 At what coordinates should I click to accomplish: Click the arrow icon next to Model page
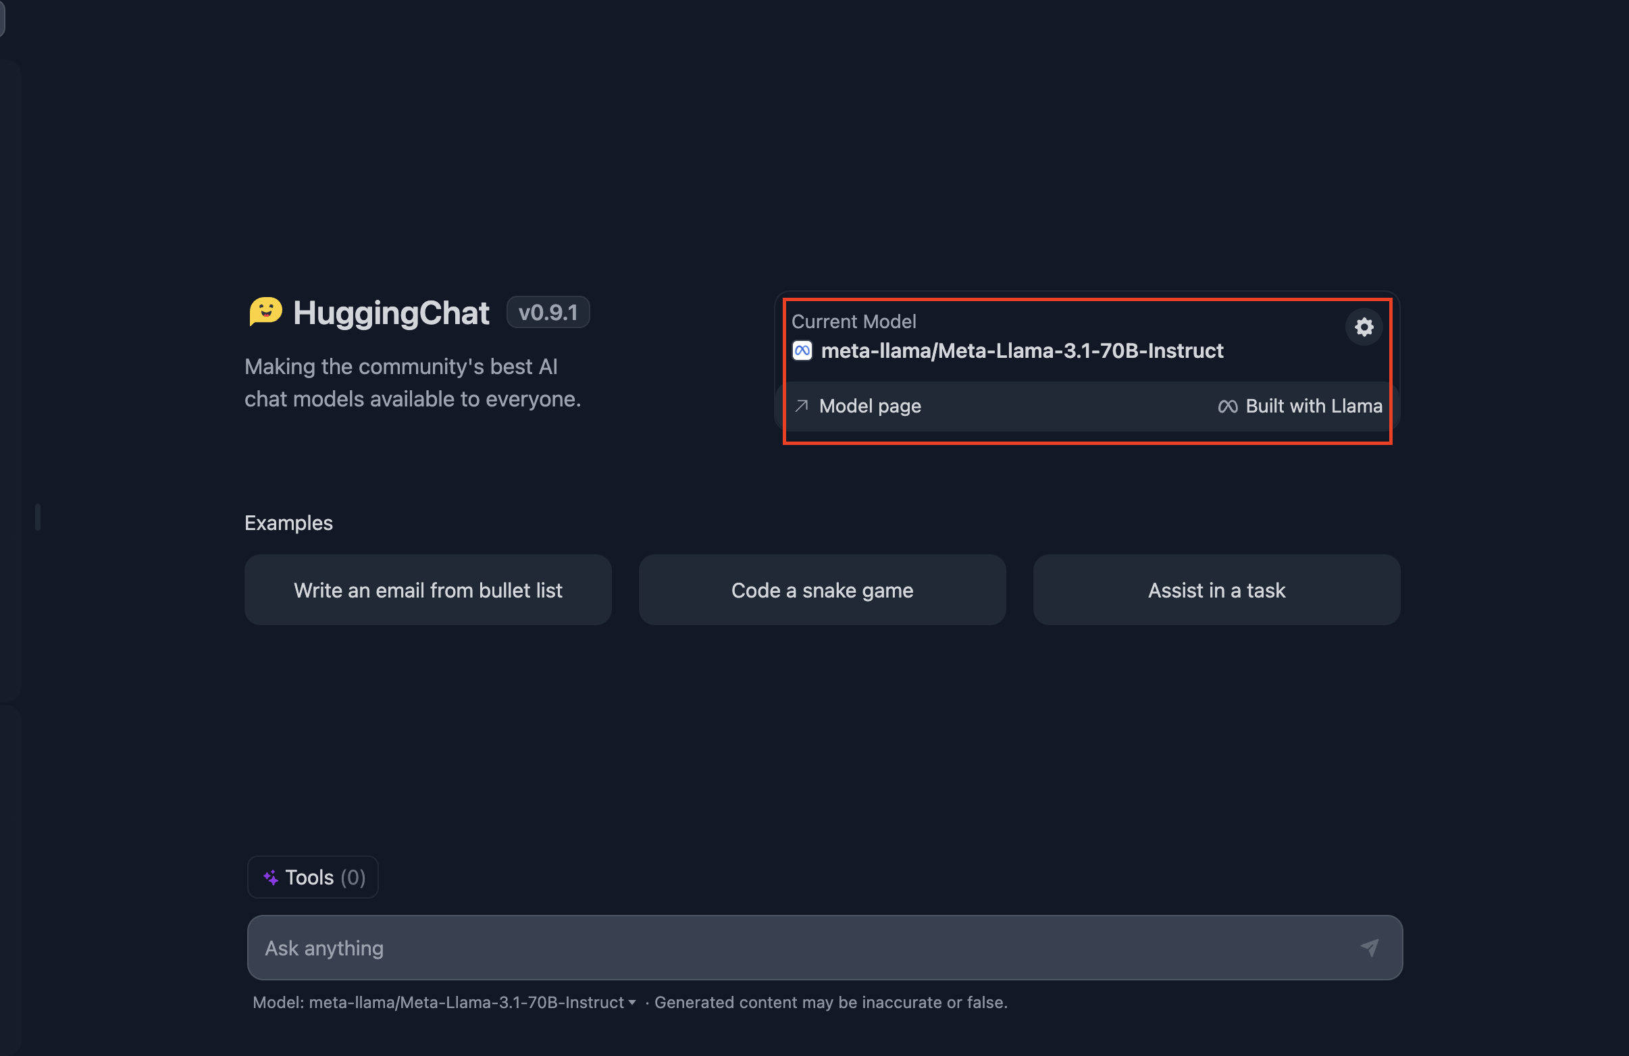(802, 406)
